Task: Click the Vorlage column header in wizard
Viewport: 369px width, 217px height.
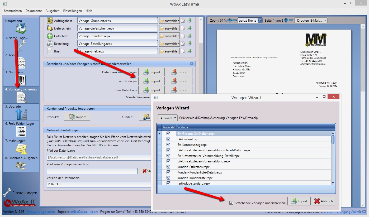Action: pyautogui.click(x=246, y=127)
